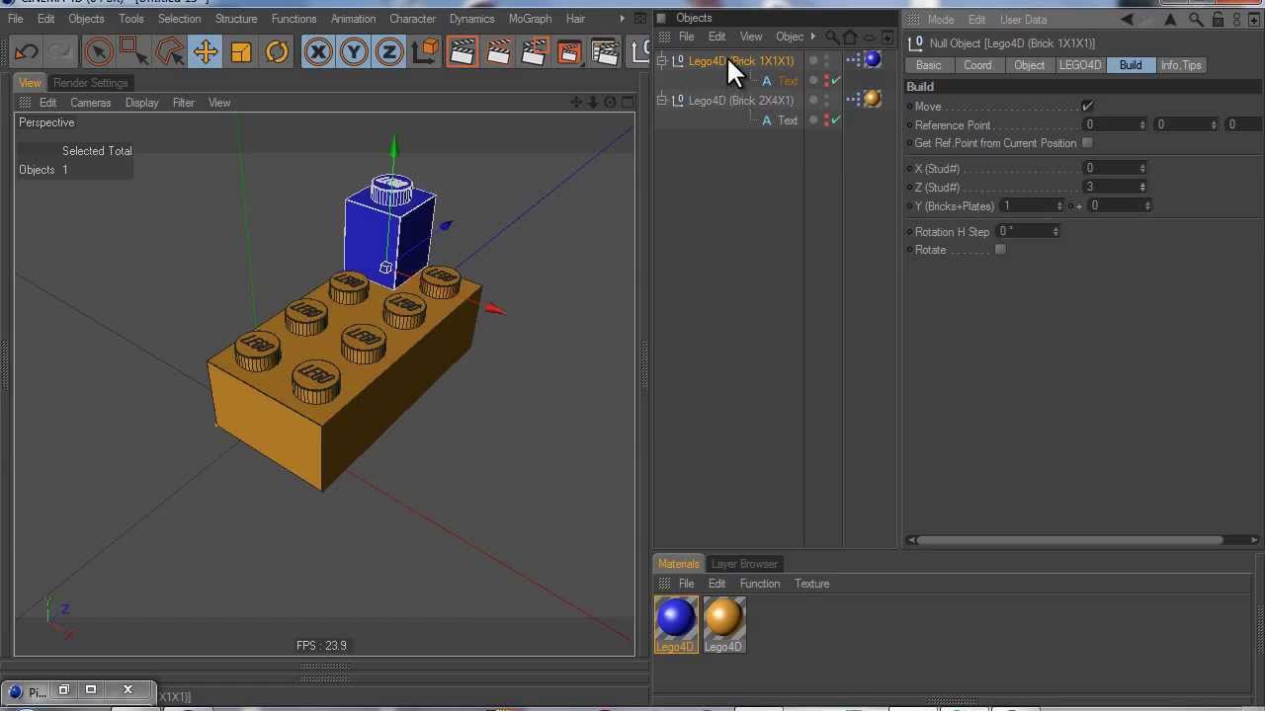Click Rotation H Step stepper arrows
This screenshot has width=1265, height=711.
pos(1055,232)
